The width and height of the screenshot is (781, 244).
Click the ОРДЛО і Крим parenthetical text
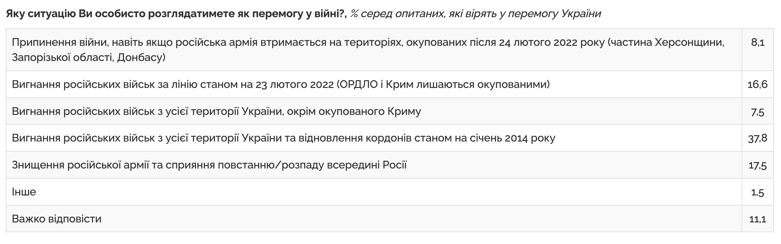[x=443, y=84]
